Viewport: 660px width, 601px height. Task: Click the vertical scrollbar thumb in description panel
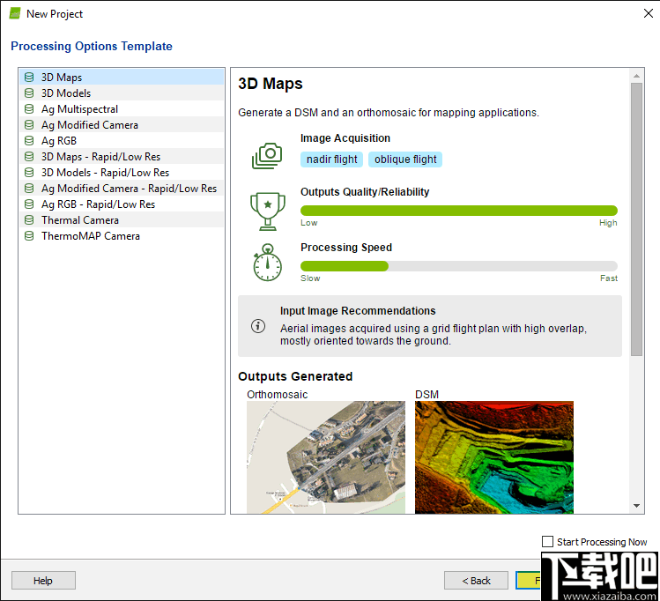click(x=636, y=219)
